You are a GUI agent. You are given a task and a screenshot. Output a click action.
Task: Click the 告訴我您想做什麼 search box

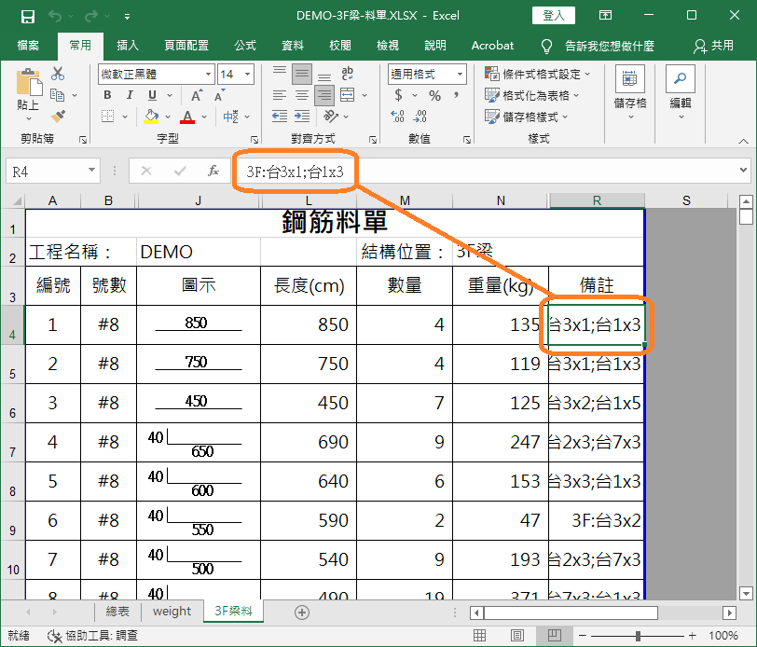[x=599, y=46]
